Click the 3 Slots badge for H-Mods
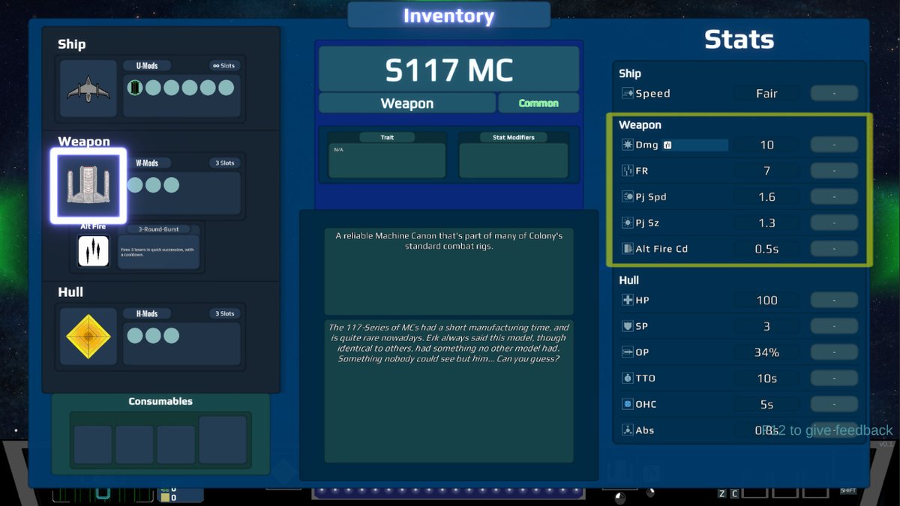This screenshot has width=900, height=506. coord(223,313)
